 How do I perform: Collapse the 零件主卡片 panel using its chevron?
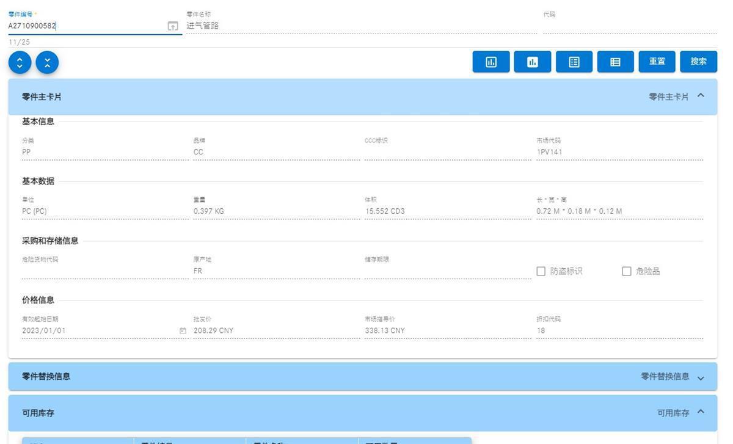[x=701, y=96]
